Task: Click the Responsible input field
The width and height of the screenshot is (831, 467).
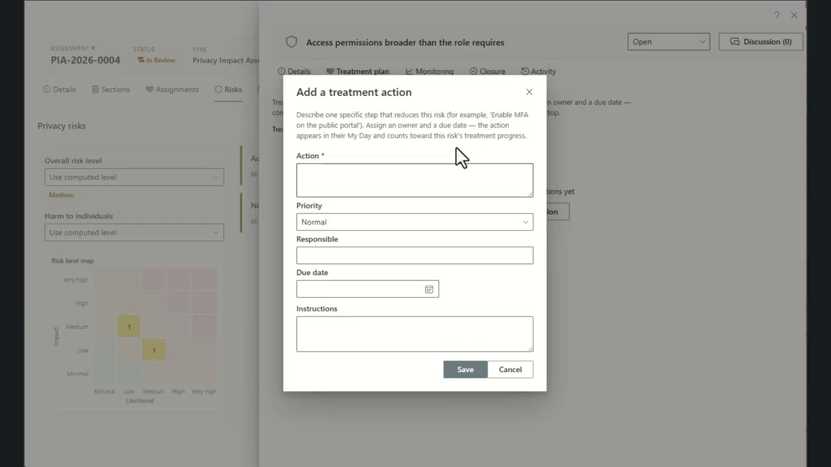Action: 415,255
